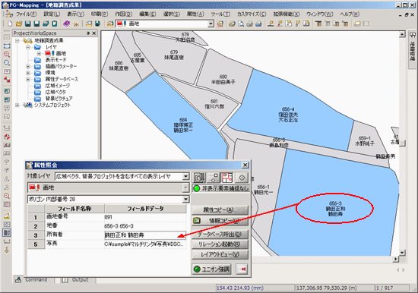Click the pin icon of the ProjectWorkSpace panel
The image size is (418, 293).
88,33
